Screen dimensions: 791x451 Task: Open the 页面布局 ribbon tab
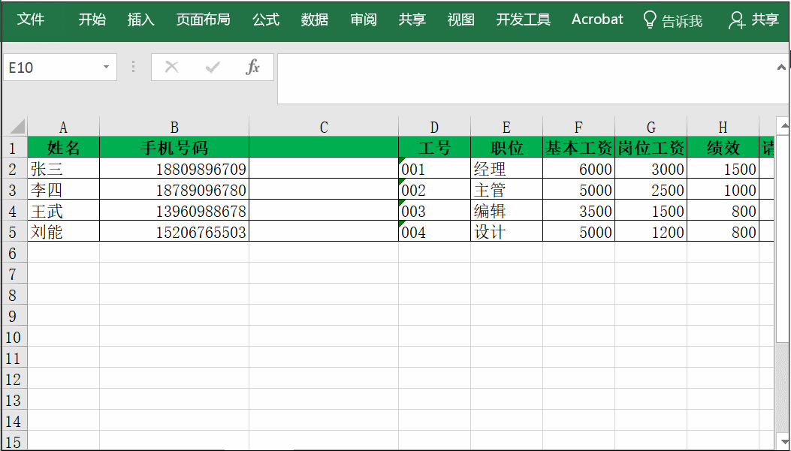point(204,20)
